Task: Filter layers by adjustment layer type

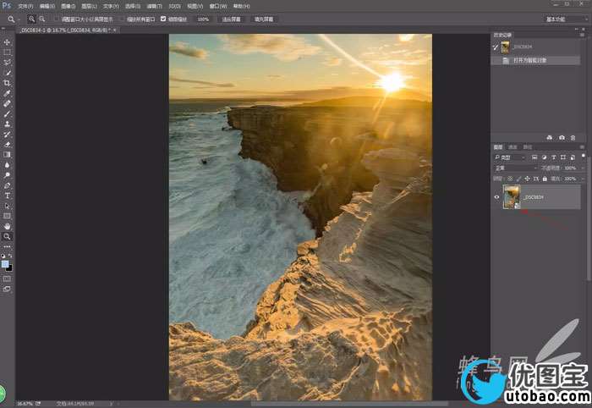Action: click(544, 157)
